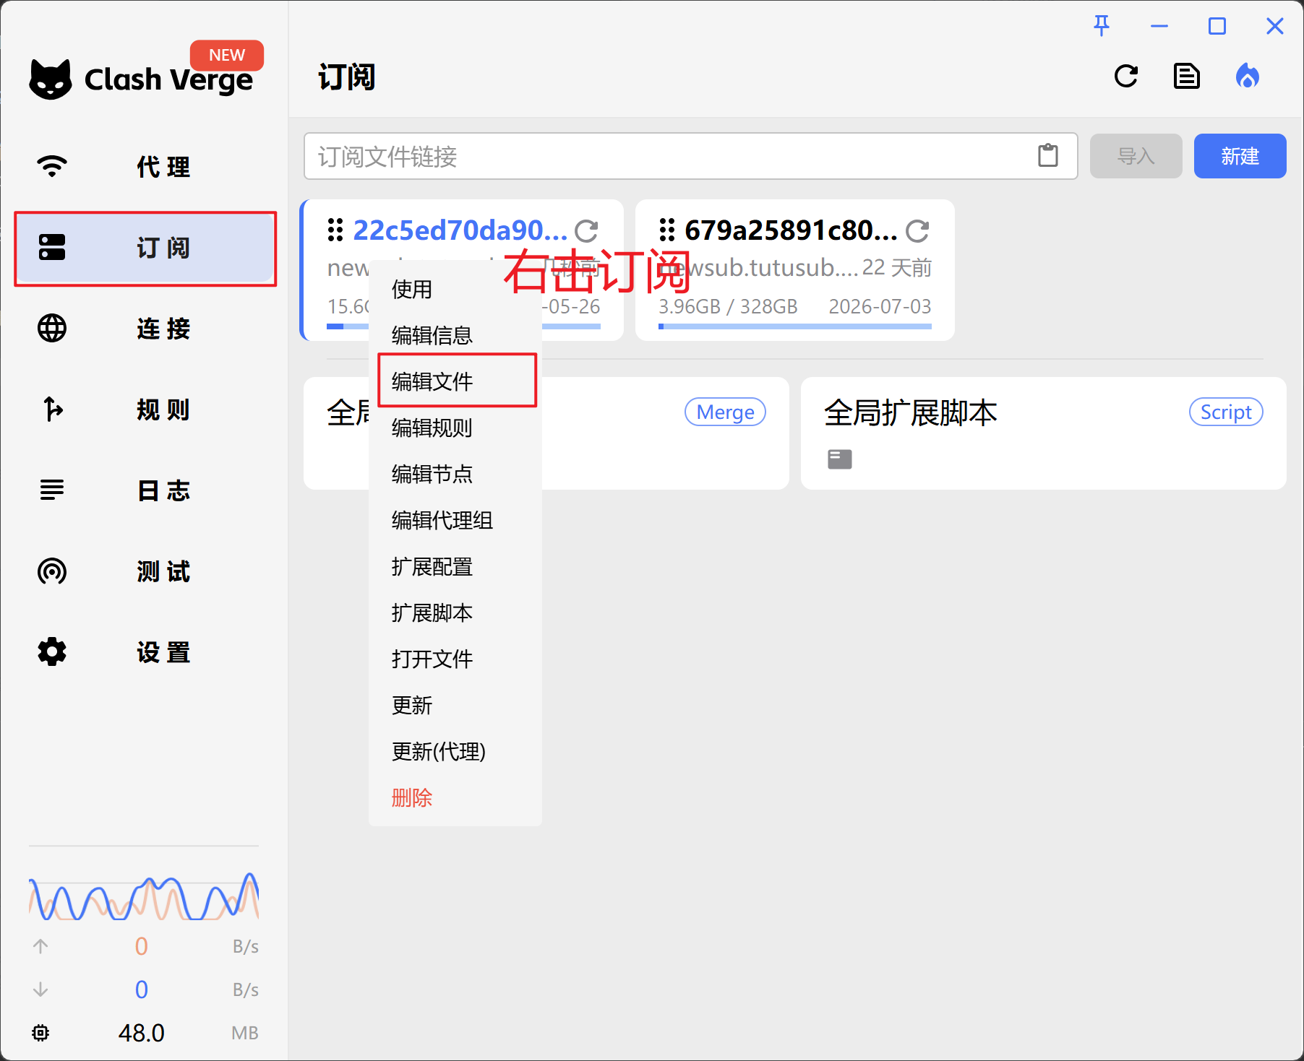Select 更新(代理) menu entry
Image resolution: width=1304 pixels, height=1061 pixels.
click(438, 751)
